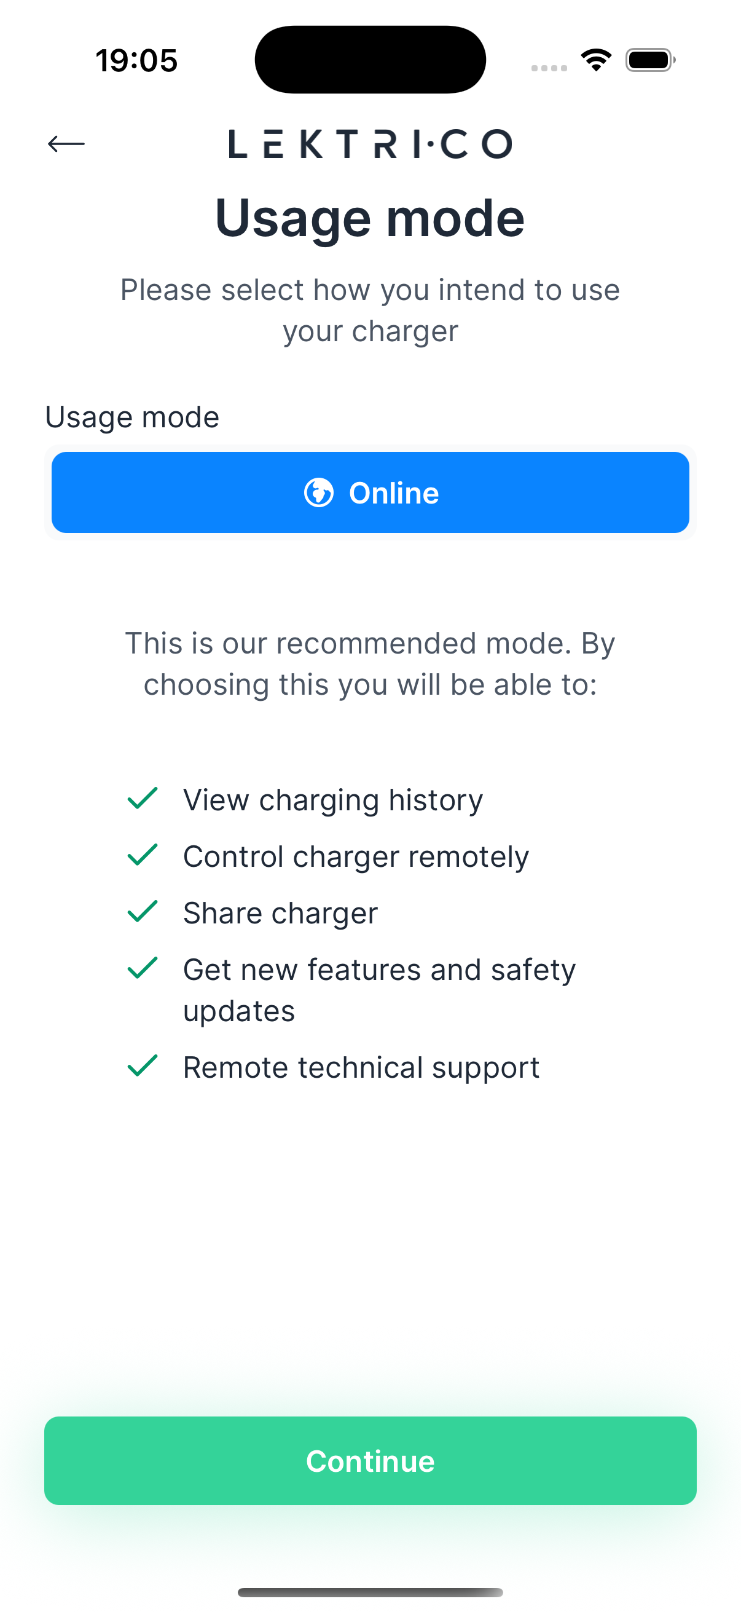Click the "Share charger" feature text
This screenshot has height=1612, width=741.
coord(280,913)
